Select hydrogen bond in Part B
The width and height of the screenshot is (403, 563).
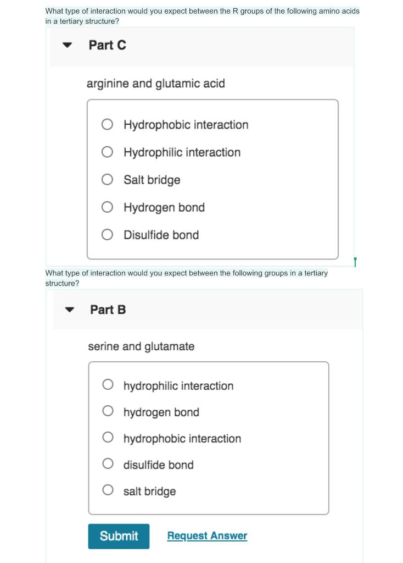click(109, 412)
